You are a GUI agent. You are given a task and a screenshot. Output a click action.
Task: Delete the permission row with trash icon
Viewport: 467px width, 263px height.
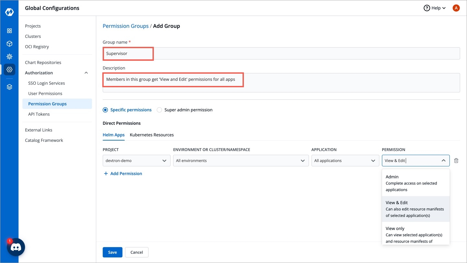(456, 161)
